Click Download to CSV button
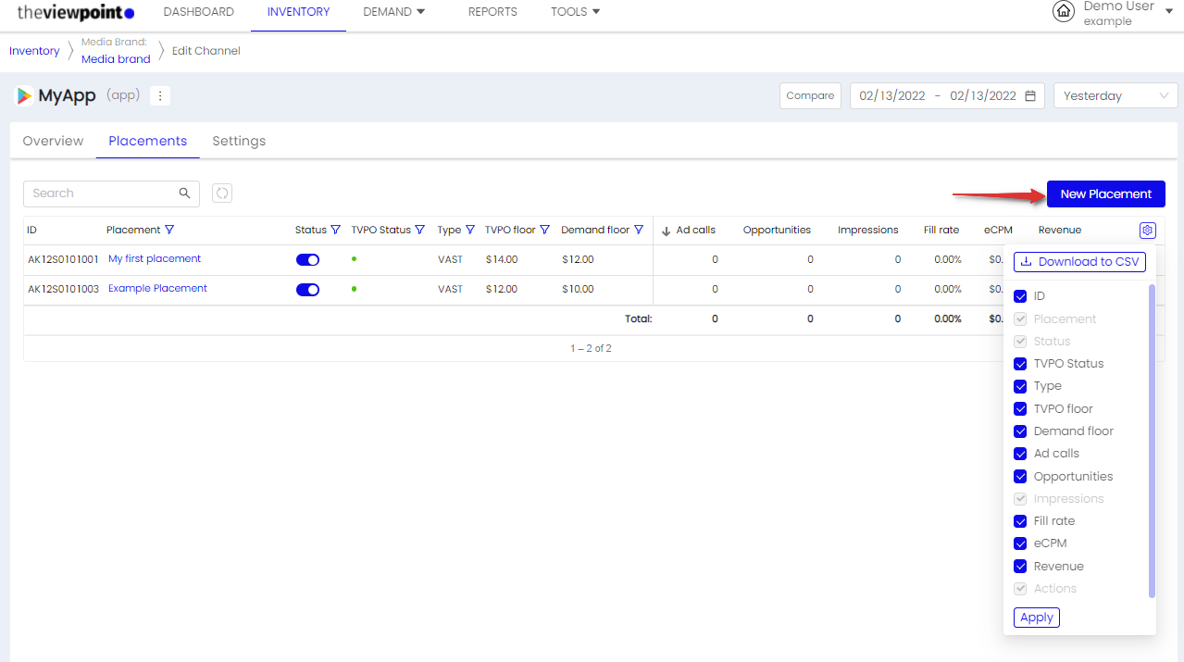 pyautogui.click(x=1079, y=262)
